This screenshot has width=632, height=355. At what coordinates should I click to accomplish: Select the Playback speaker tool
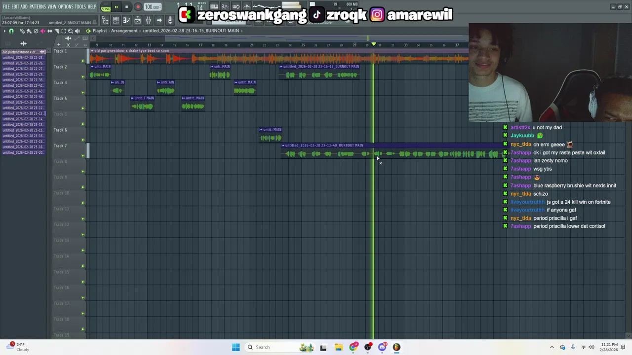(x=78, y=31)
